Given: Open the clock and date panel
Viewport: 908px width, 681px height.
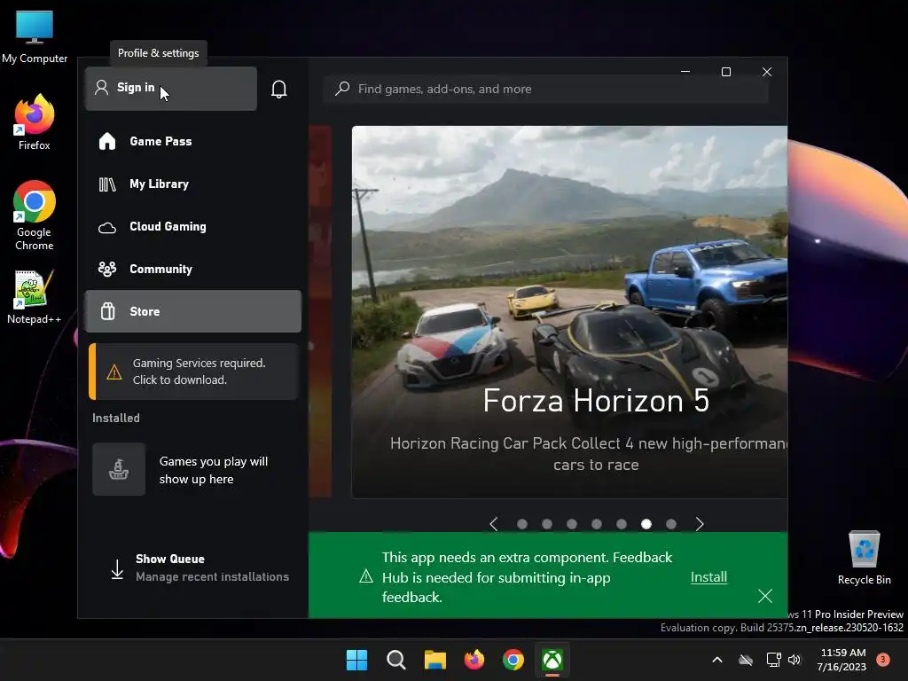Looking at the screenshot, I should click(x=842, y=660).
